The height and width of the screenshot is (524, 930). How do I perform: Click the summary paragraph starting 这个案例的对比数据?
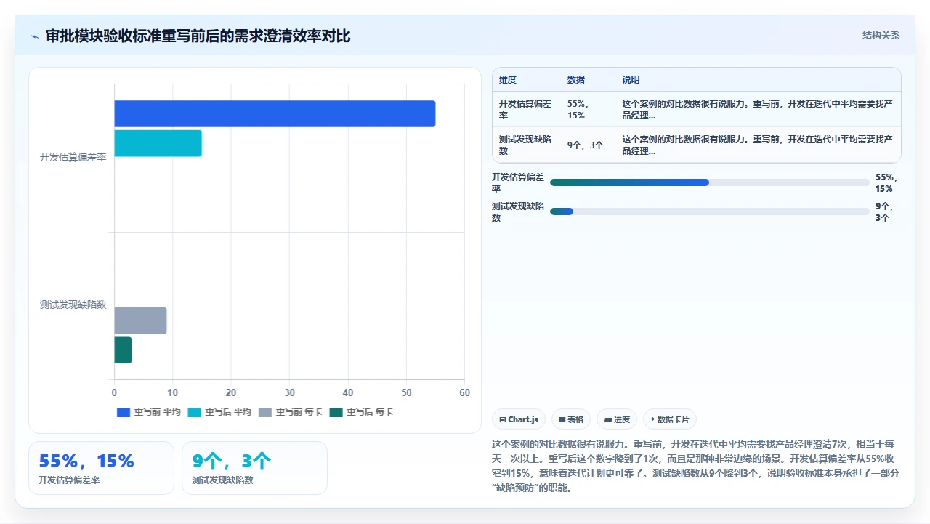pos(696,465)
